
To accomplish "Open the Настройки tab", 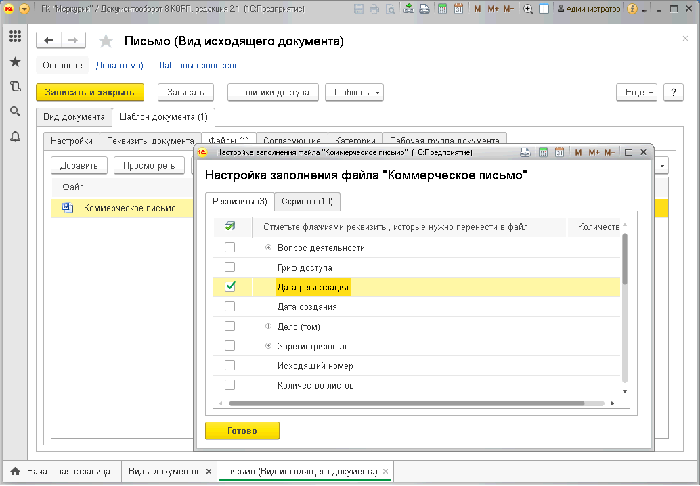I will pyautogui.click(x=72, y=141).
